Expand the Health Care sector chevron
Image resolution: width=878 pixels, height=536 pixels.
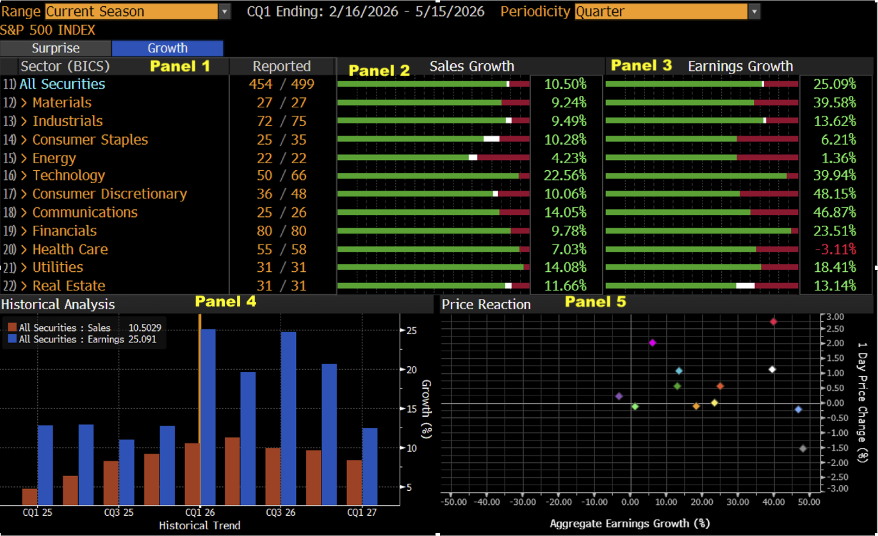coord(24,249)
